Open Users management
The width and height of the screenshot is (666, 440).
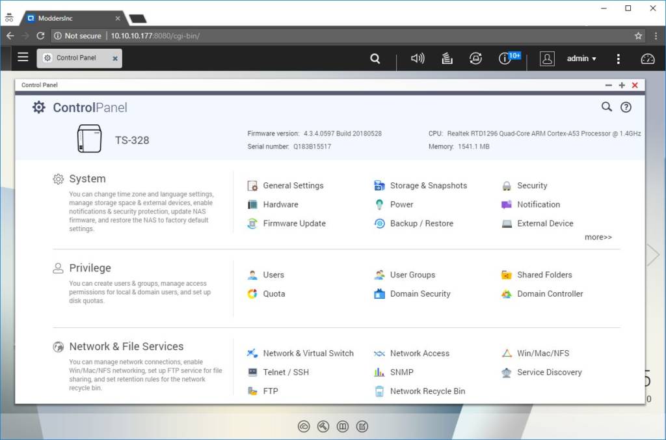point(265,275)
